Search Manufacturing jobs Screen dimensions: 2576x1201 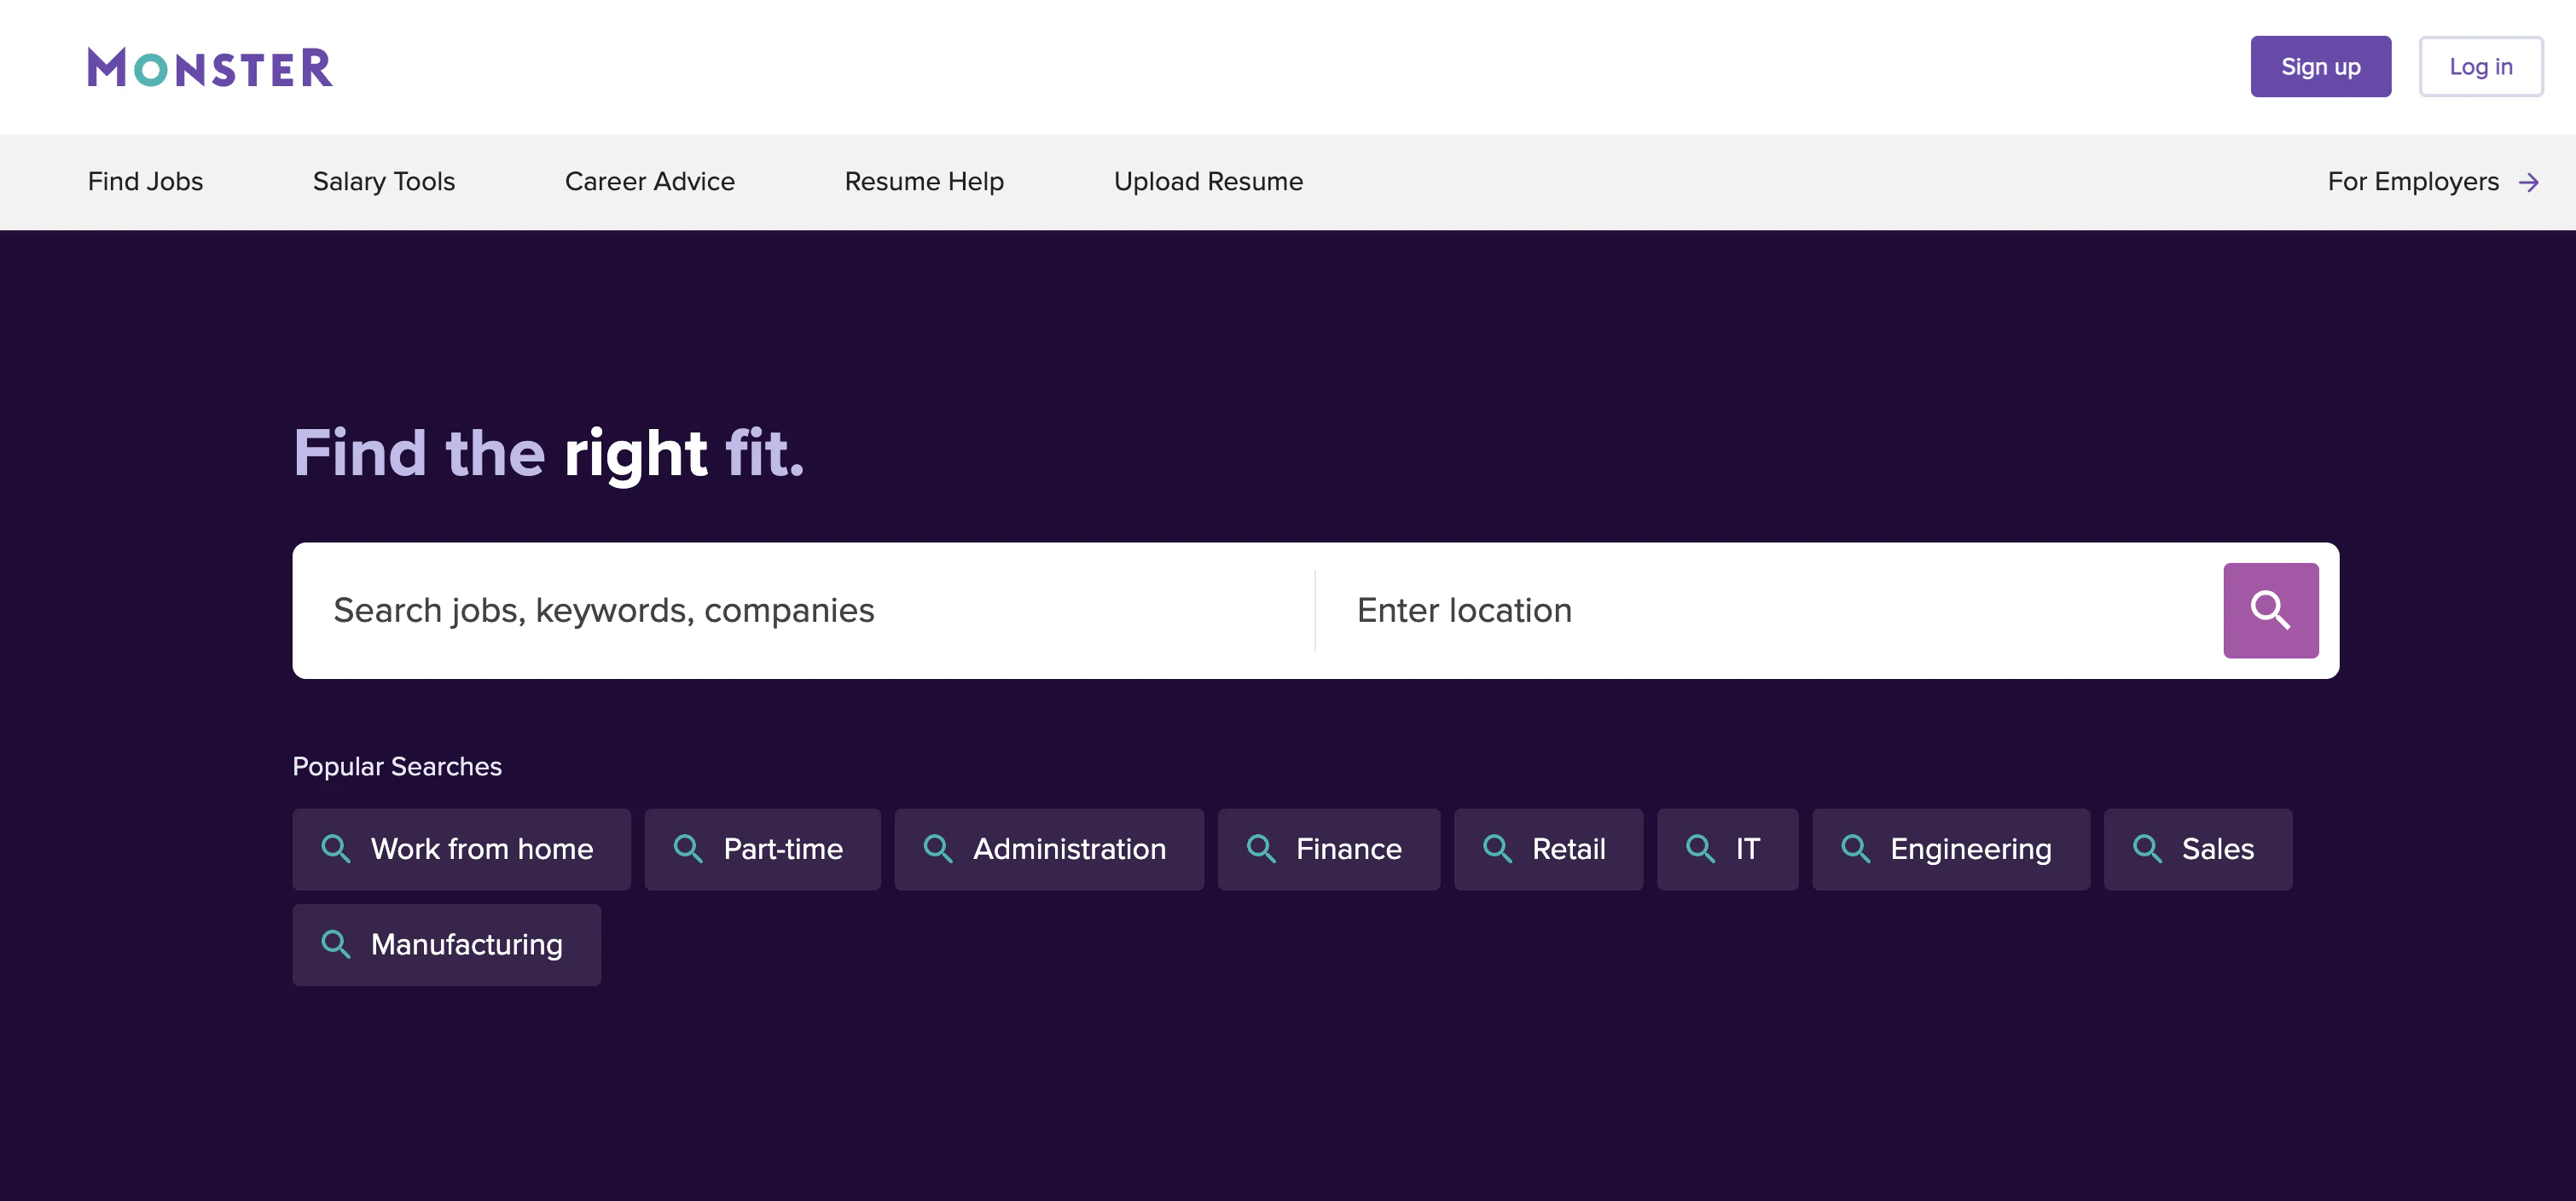click(446, 944)
